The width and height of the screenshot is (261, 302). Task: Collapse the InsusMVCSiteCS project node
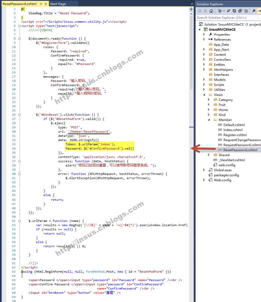[199, 30]
